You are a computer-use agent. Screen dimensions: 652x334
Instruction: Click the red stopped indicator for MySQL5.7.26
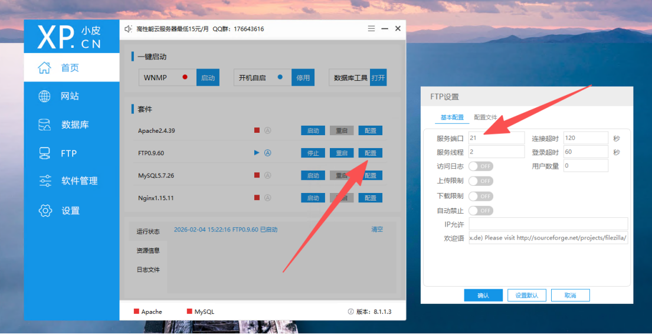point(257,175)
